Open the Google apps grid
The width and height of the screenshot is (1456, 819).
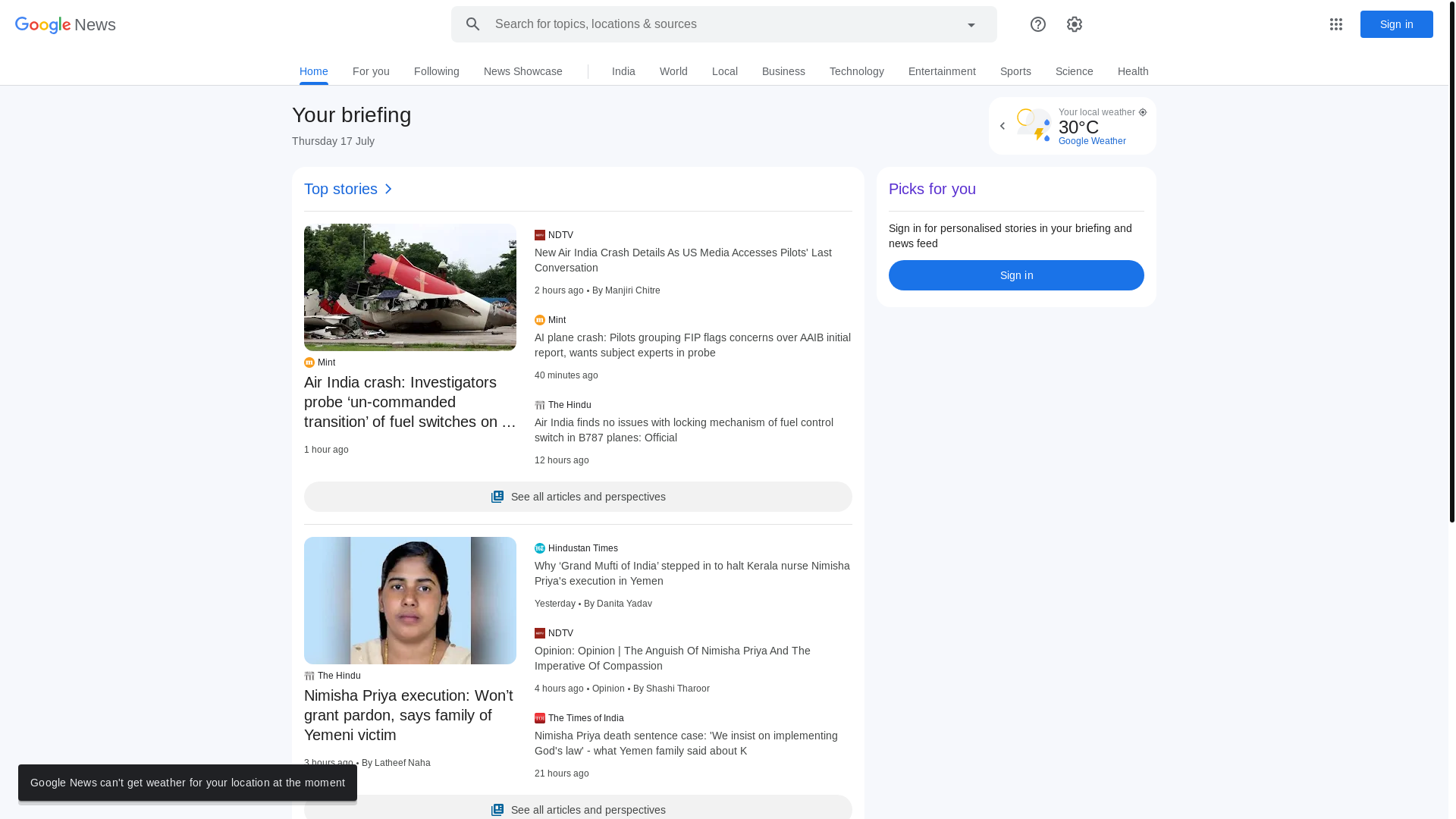[x=1335, y=24]
